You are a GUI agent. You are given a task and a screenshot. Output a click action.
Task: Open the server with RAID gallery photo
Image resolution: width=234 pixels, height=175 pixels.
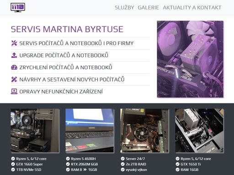[144, 131]
